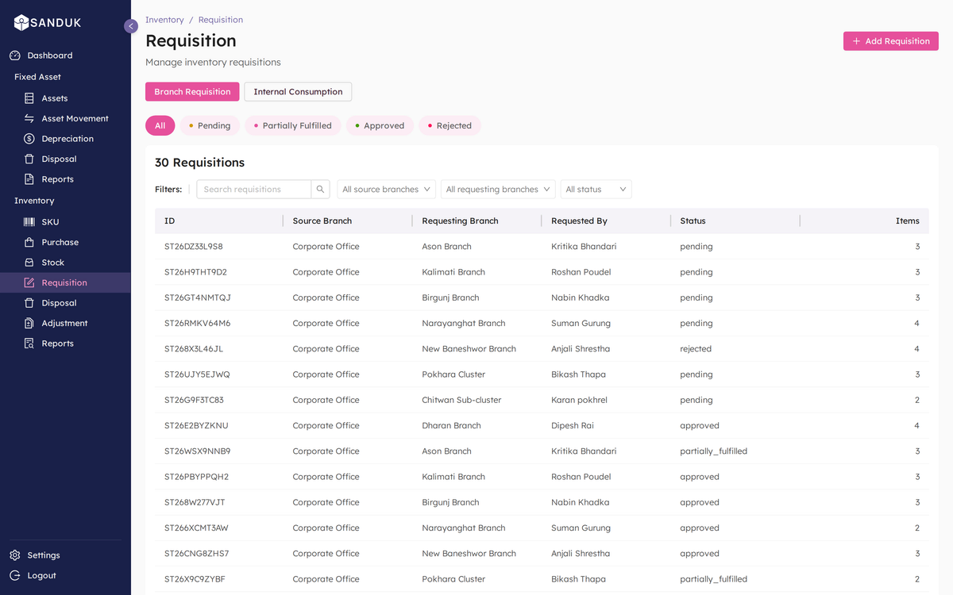
Task: Click the Stock box icon
Action: point(29,263)
